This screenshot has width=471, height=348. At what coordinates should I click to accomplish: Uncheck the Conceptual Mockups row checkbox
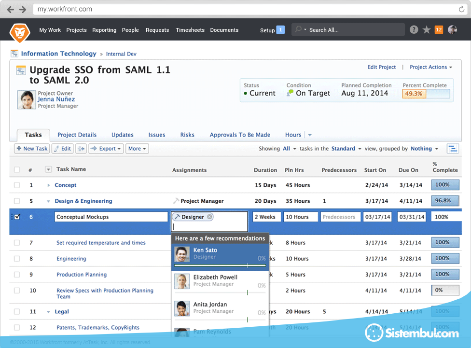pos(17,217)
